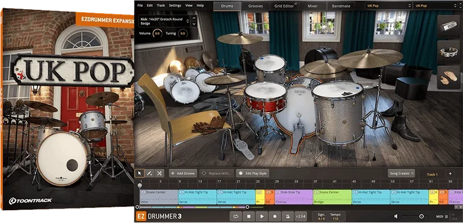The width and height of the screenshot is (463, 223).
Task: Step to next kick with down arrow
Action: coord(194,24)
